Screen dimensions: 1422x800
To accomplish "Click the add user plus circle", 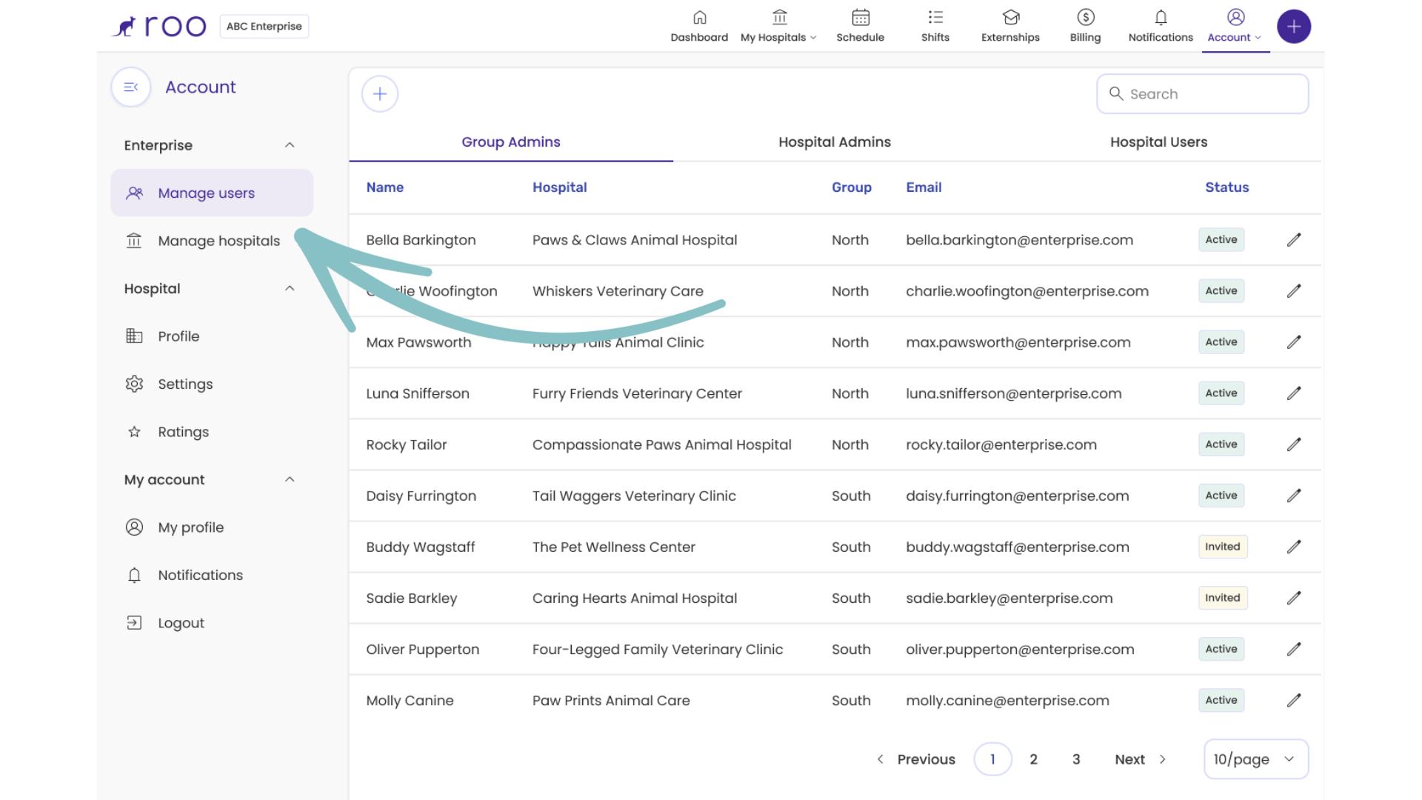I will (380, 94).
